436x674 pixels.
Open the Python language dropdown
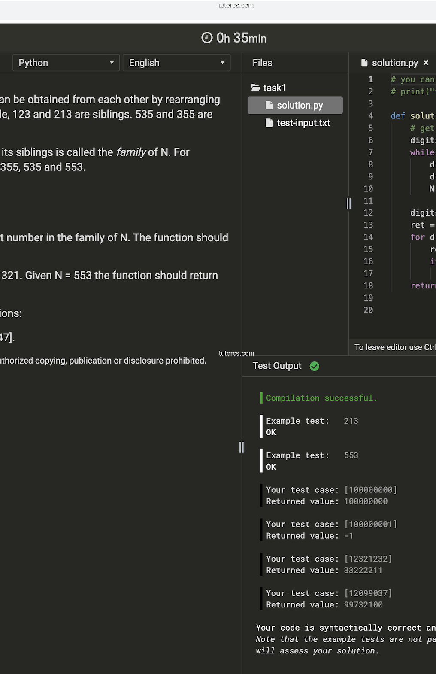click(x=66, y=63)
